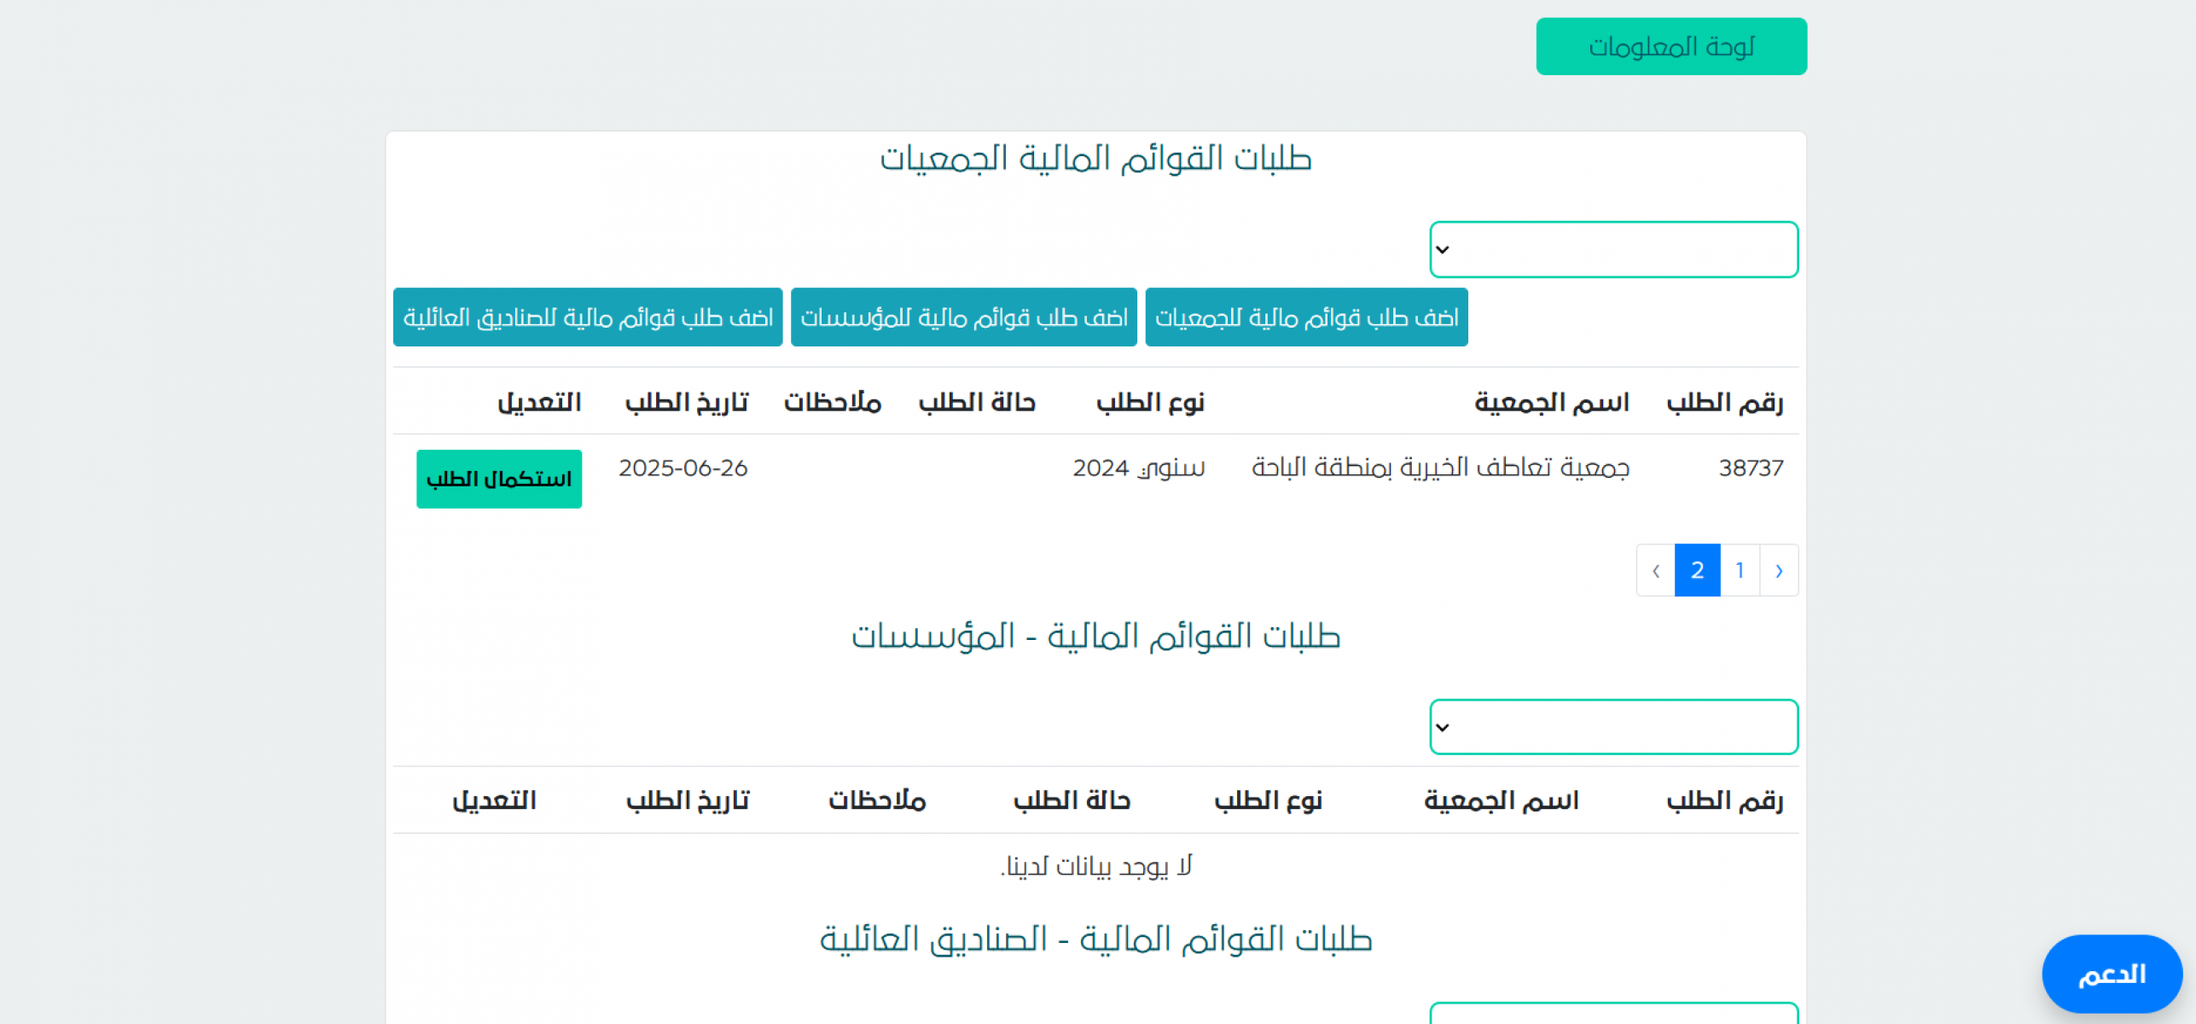Click the left pagination arrow icon
2196x1024 pixels.
(x=1655, y=570)
